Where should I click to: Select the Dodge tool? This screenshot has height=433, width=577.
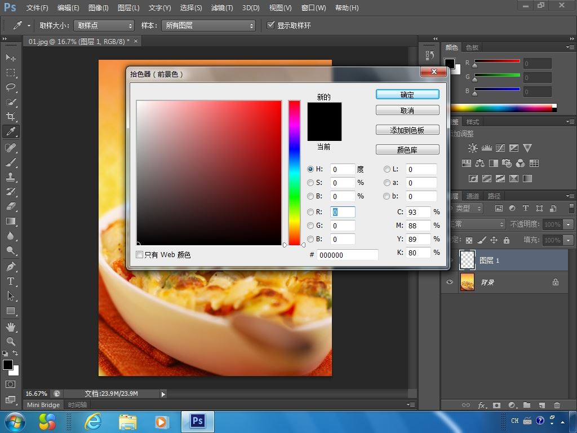11,251
